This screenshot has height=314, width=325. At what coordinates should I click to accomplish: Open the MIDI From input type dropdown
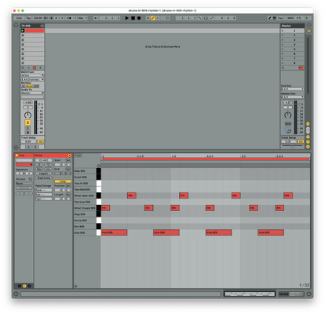(32, 75)
